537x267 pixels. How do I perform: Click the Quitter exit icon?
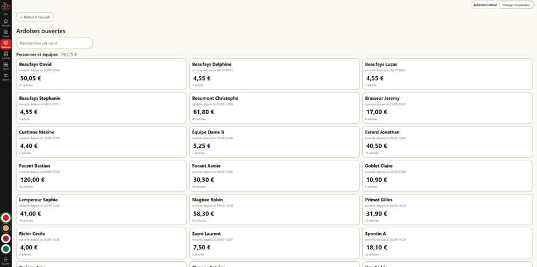pos(6,261)
